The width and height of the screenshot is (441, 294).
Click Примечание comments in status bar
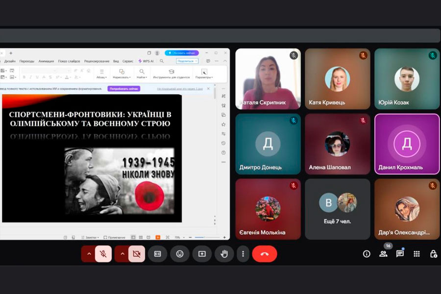click(115, 238)
